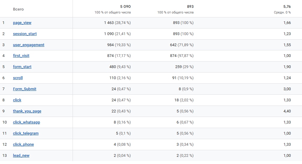Click the click_whatsapp event link
The height and width of the screenshot is (164, 302).
[x=26, y=122]
